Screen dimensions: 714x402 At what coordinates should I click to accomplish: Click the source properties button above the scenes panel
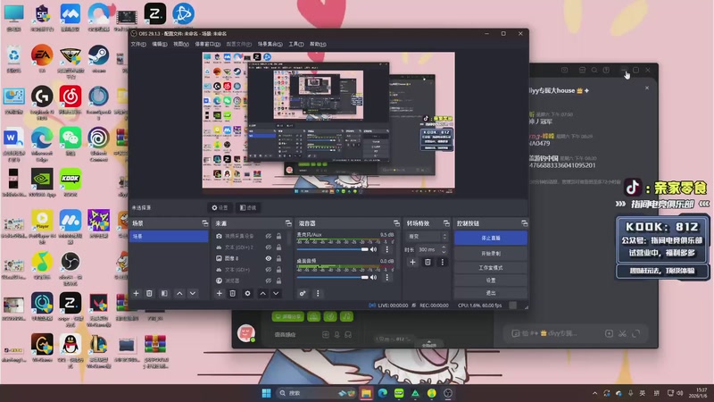pyautogui.click(x=220, y=208)
